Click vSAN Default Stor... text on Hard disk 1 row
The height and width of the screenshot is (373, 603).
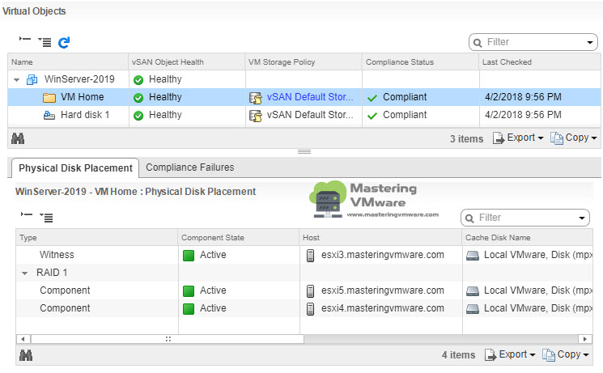(x=310, y=115)
